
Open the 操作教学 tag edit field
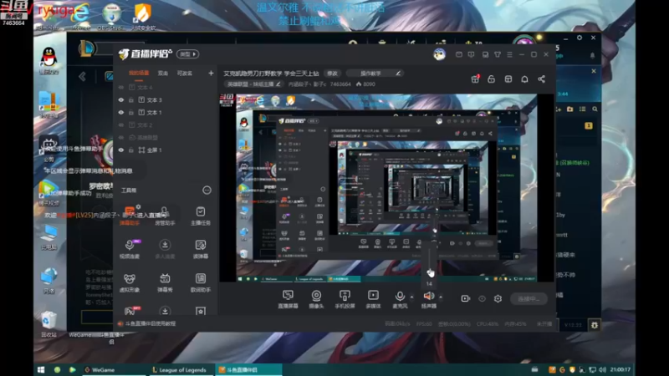click(375, 74)
